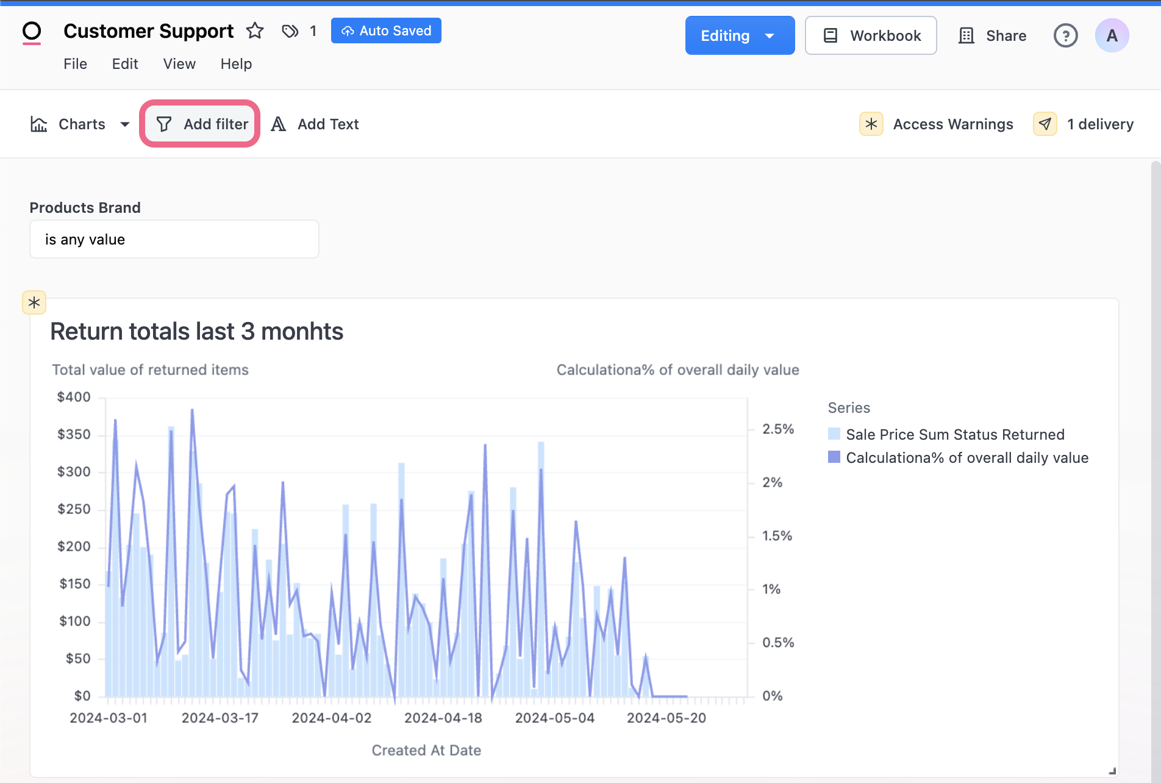The height and width of the screenshot is (783, 1161).
Task: Click the help question mark icon
Action: tap(1065, 36)
